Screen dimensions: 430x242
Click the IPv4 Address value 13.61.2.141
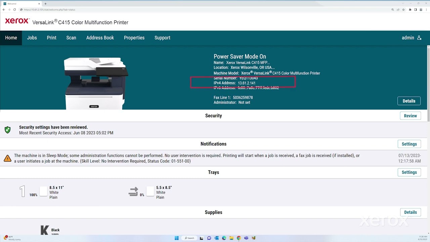[247, 83]
